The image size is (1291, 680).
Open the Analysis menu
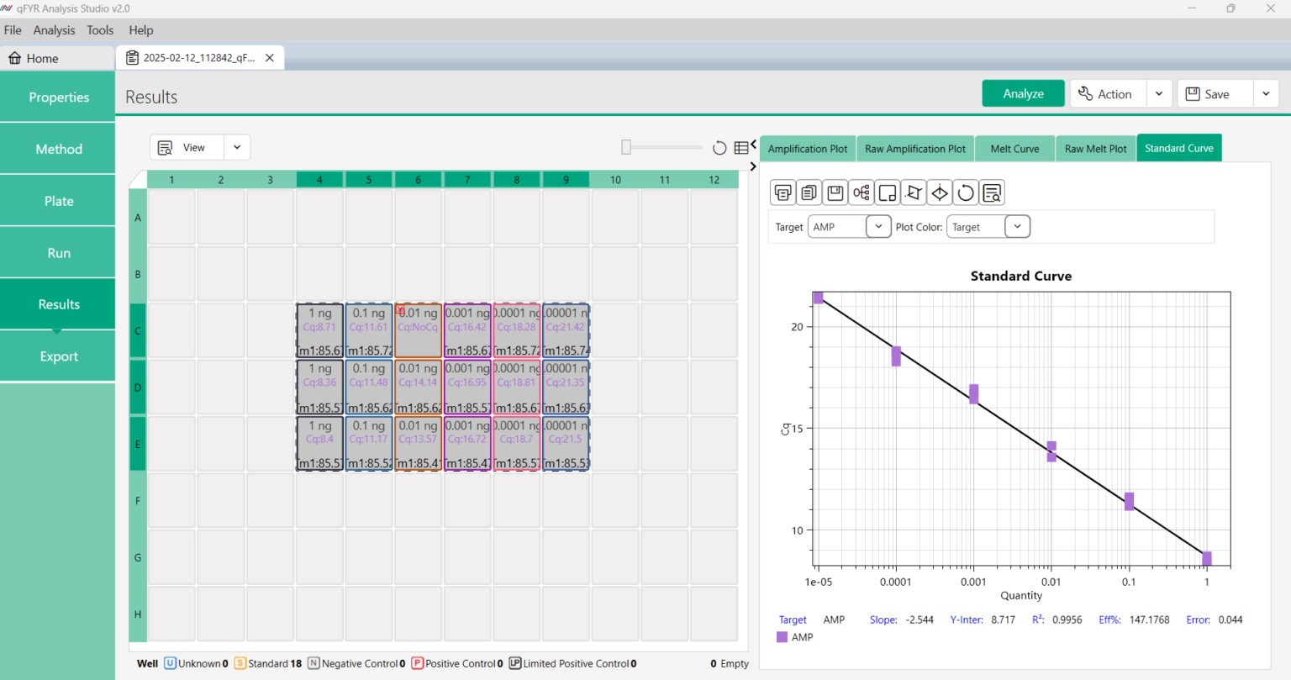54,30
